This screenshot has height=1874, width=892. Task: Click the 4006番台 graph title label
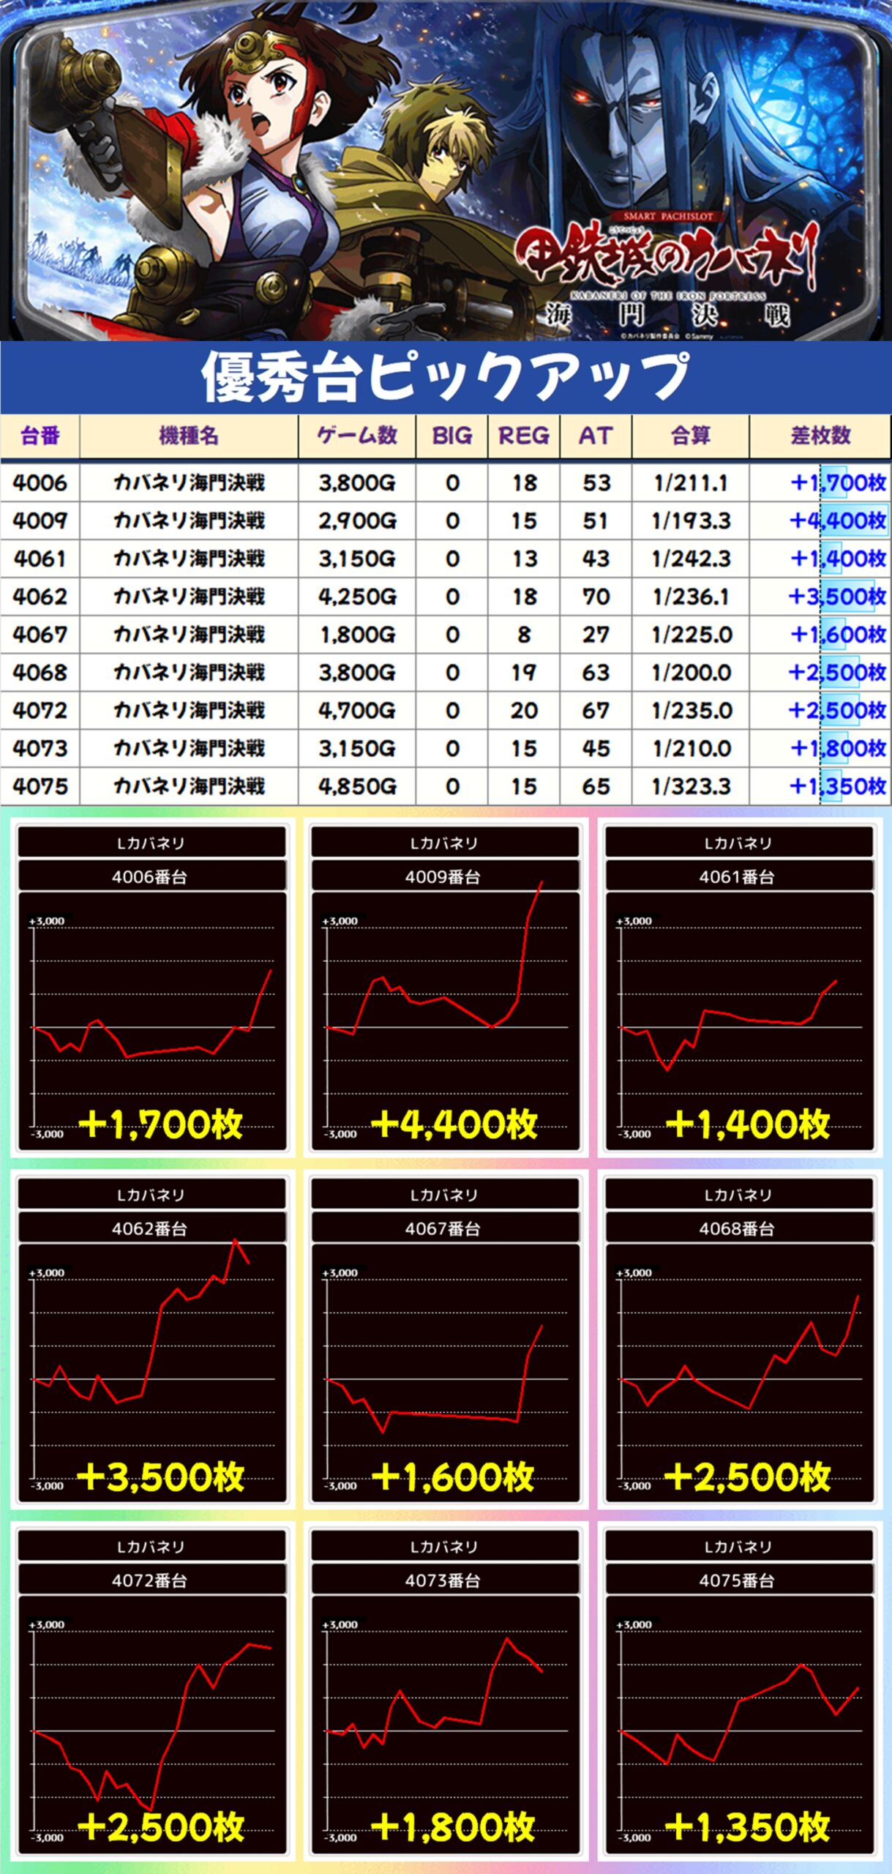click(151, 876)
